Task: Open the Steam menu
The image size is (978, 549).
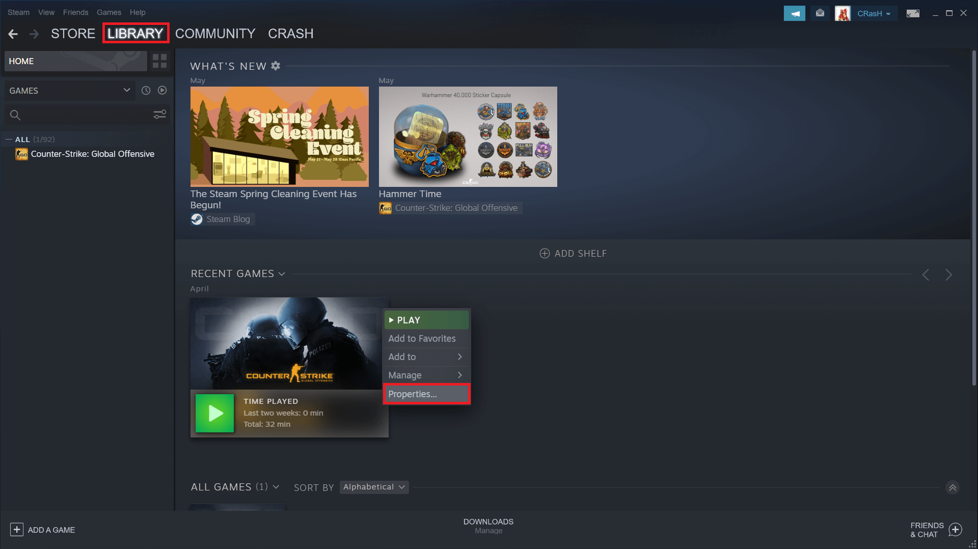Action: click(18, 12)
